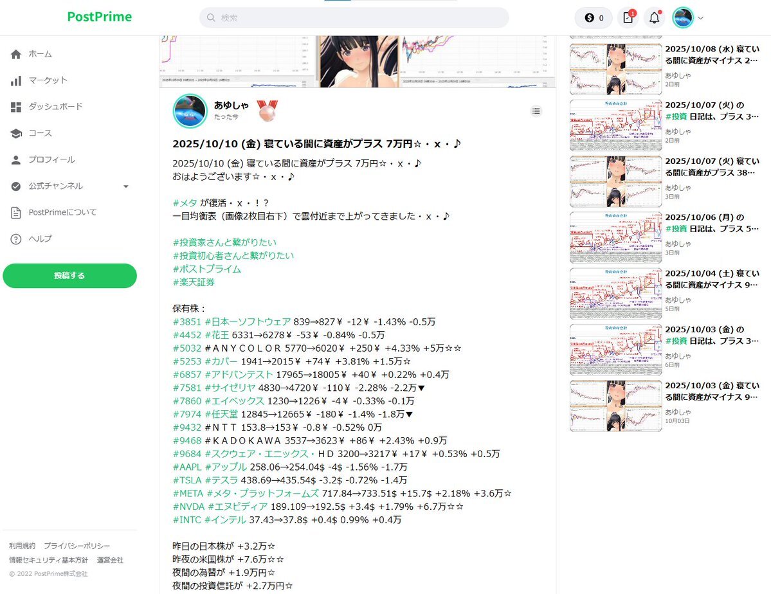Click the #楽天証券 hashtag
771x594 pixels.
(194, 282)
